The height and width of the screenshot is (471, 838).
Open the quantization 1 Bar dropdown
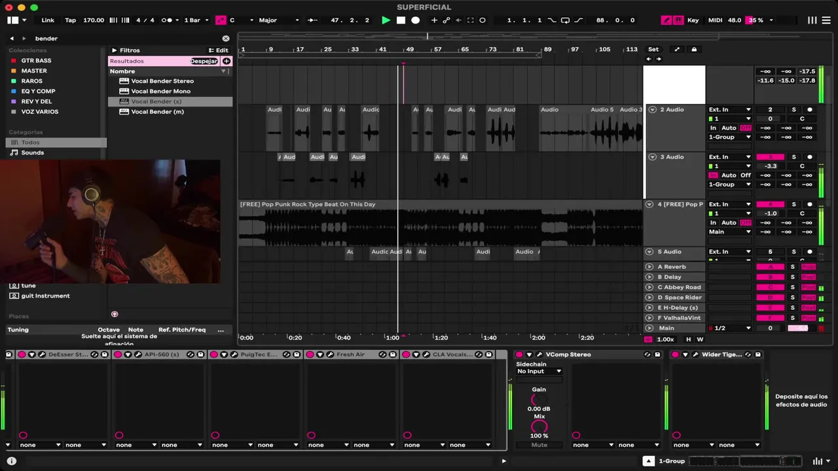[195, 20]
